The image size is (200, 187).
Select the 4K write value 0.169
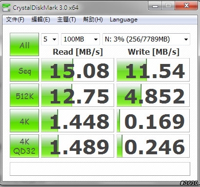pos(153,121)
